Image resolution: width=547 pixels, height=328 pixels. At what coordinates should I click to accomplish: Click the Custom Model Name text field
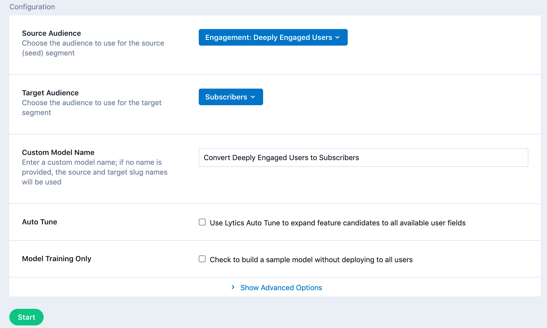pyautogui.click(x=363, y=158)
